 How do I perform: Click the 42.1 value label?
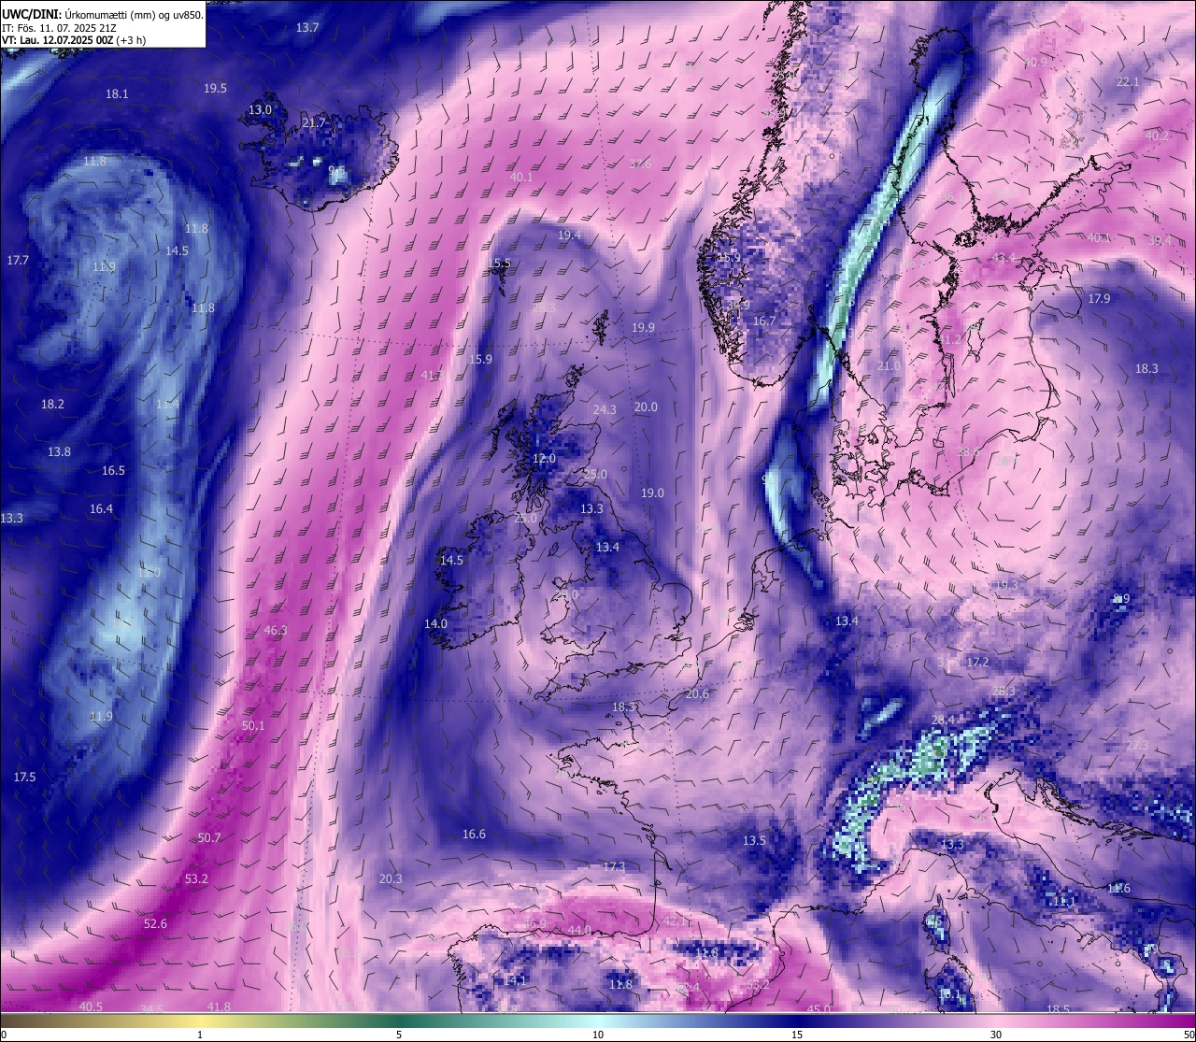(x=675, y=921)
